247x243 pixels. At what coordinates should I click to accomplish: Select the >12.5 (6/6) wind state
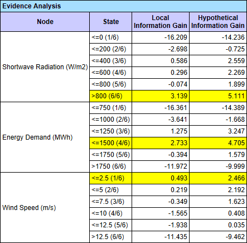[111, 237]
